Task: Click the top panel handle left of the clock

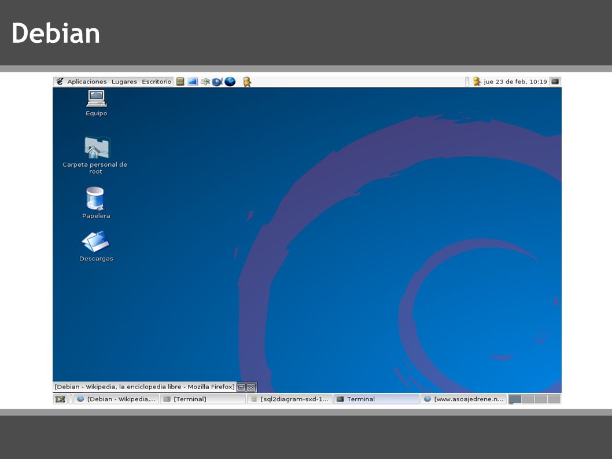Action: [467, 82]
